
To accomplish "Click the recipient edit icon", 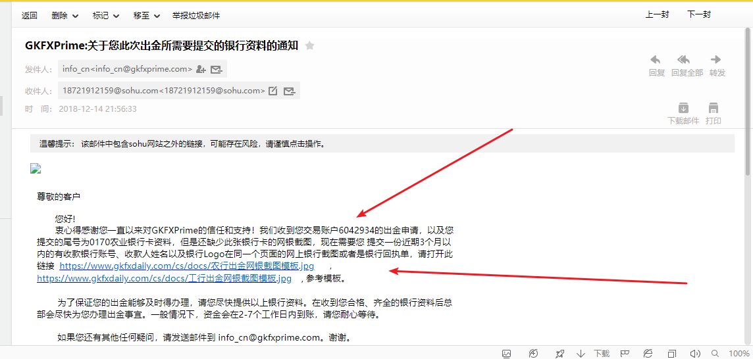I will pyautogui.click(x=273, y=90).
